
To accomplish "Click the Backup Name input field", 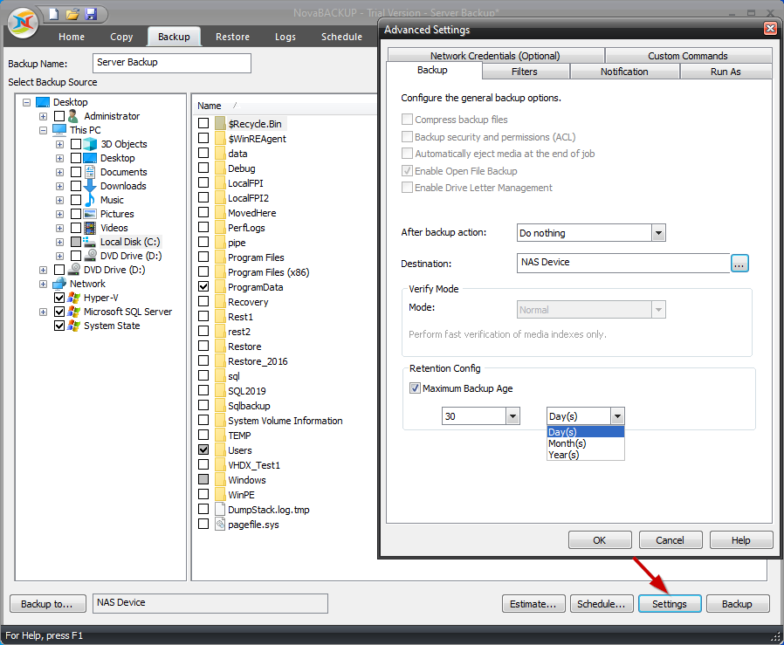I will (171, 63).
